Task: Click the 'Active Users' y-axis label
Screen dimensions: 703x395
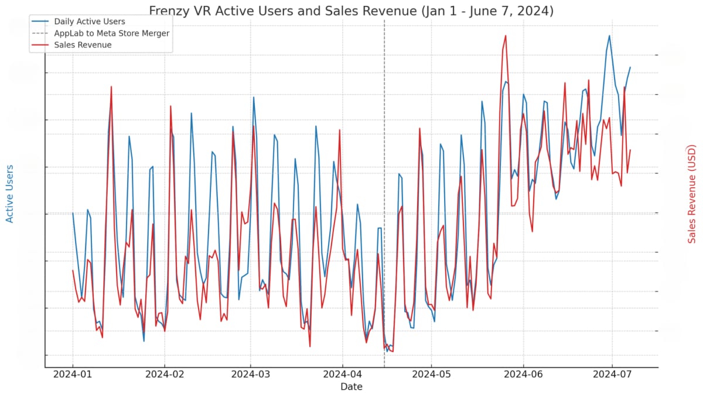Action: (x=10, y=193)
